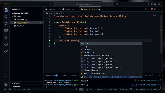Open Explorer views and more actions ellipsis
Image resolution: width=165 pixels, height=93 pixels.
[x=40, y=9]
